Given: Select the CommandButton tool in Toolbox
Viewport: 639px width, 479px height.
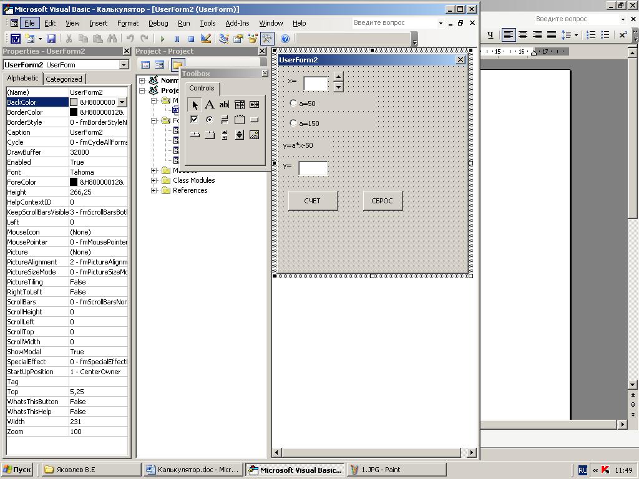Looking at the screenshot, I should (255, 120).
